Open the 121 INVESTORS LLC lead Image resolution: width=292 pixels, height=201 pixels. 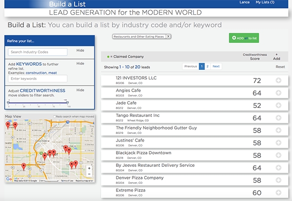point(136,78)
